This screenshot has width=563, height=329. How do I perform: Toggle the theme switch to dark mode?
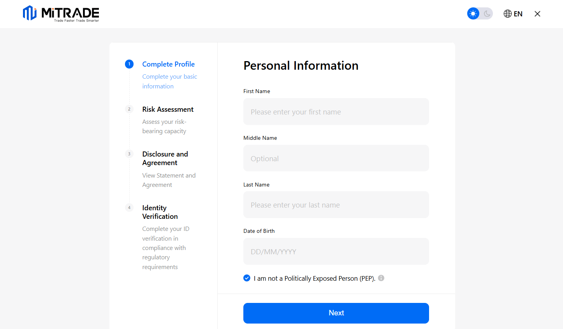click(x=487, y=13)
